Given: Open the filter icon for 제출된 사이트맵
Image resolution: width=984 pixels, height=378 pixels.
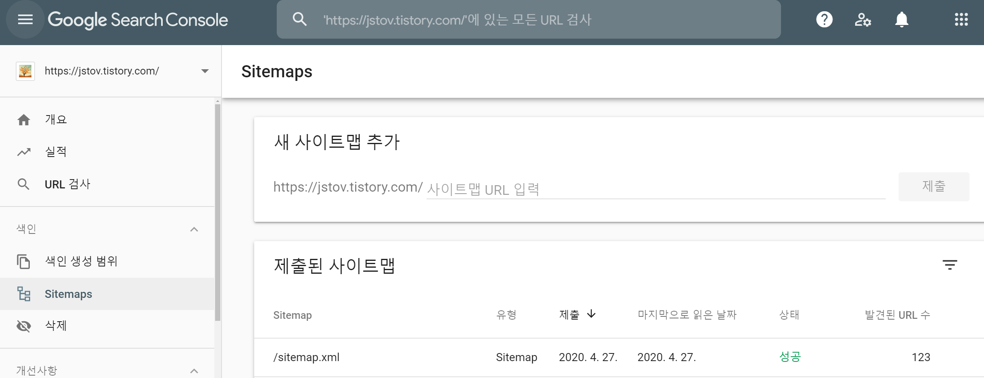Looking at the screenshot, I should [x=949, y=264].
